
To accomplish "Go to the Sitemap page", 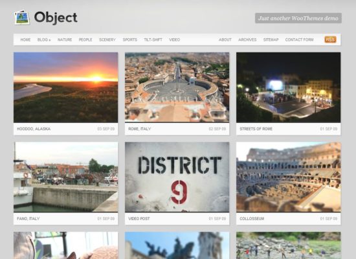I will tap(271, 39).
